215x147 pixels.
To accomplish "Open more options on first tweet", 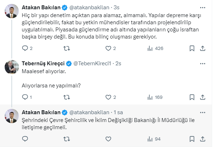I will [x=202, y=7].
